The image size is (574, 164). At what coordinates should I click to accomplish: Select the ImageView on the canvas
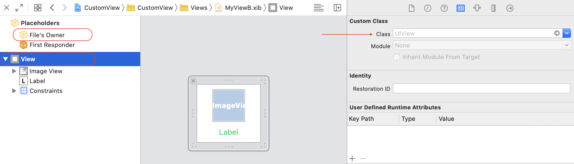point(229,106)
